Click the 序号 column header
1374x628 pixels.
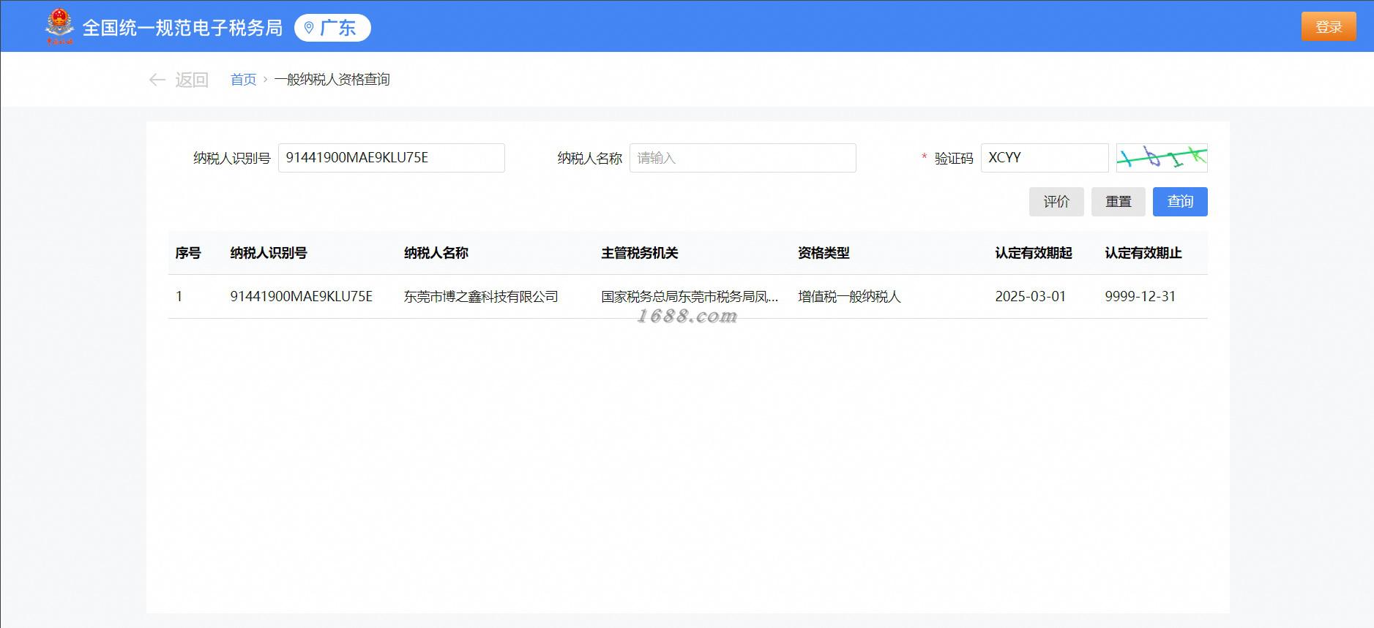(188, 253)
